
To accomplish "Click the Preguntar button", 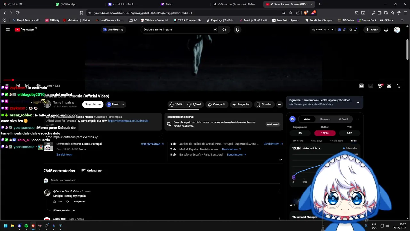I will click(x=241, y=104).
